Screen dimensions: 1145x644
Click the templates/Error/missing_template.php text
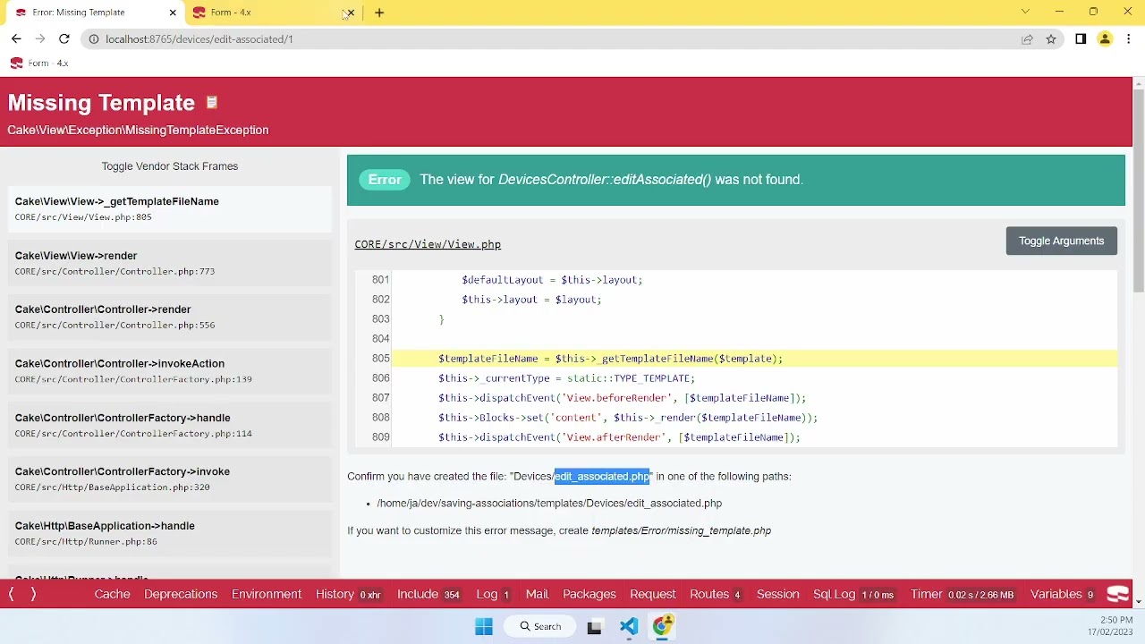tap(681, 531)
